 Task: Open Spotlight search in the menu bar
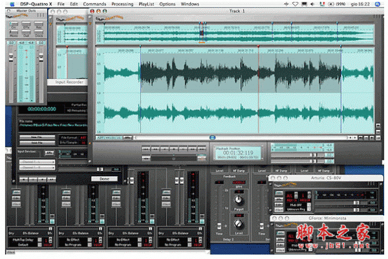click(378, 4)
